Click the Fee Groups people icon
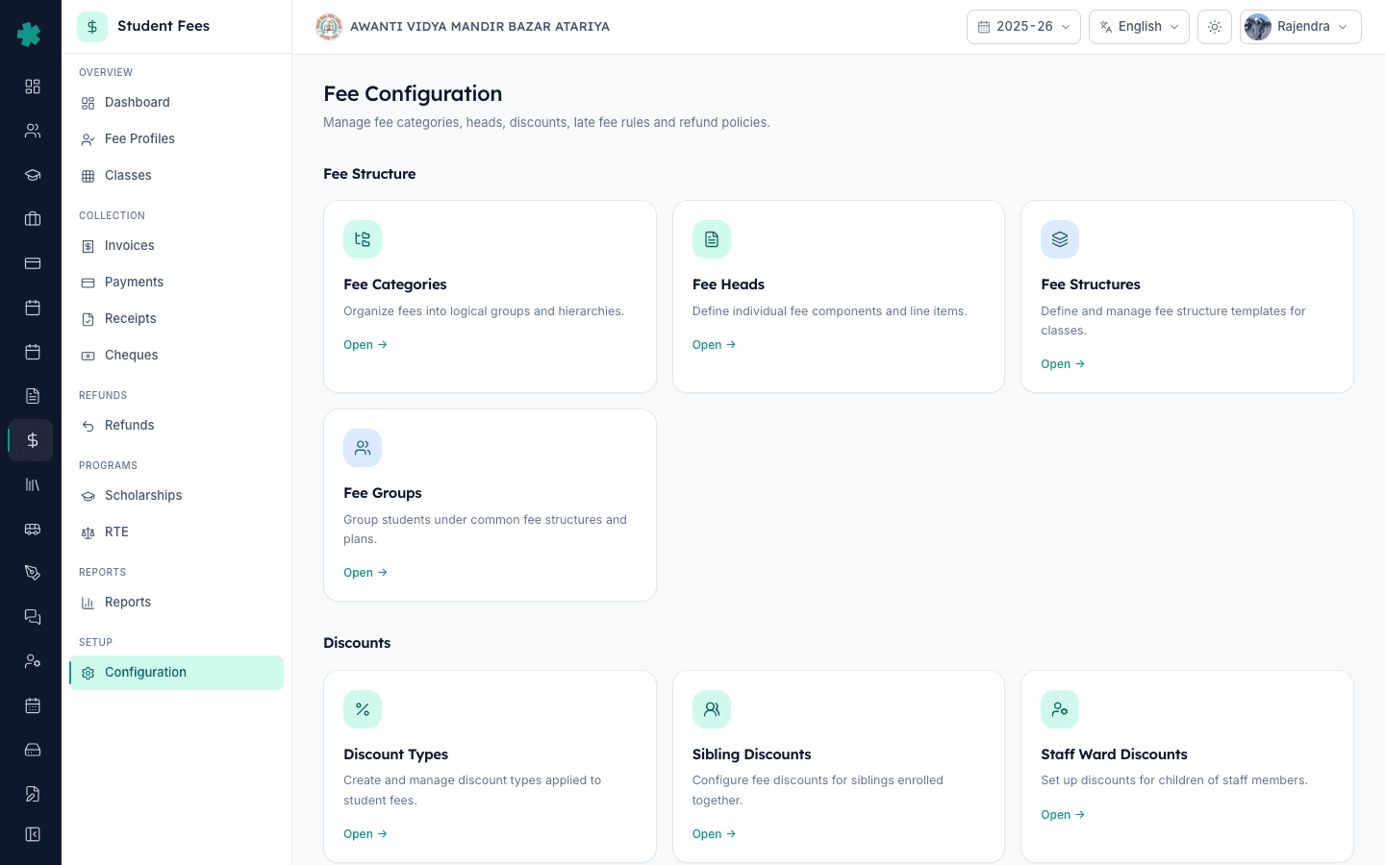Viewport: 1385px width, 865px height. pyautogui.click(x=363, y=448)
